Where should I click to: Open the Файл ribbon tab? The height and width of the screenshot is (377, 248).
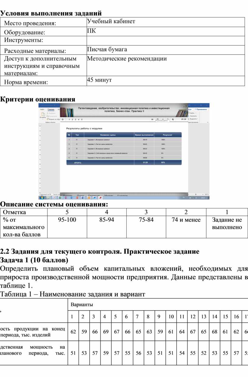tap(42, 109)
